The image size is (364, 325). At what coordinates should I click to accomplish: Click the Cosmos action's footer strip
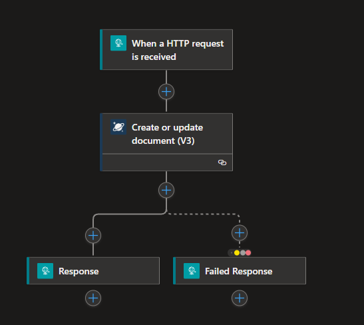tap(167, 162)
